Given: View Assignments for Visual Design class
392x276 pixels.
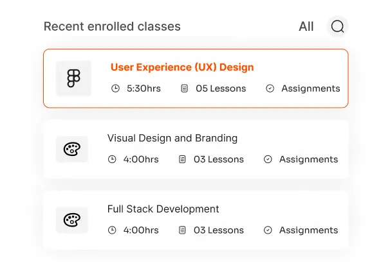Looking at the screenshot, I should tap(308, 159).
